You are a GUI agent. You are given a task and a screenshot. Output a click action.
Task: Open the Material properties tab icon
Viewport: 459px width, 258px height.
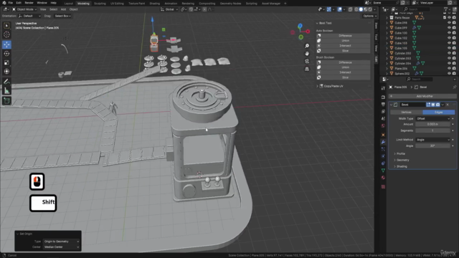tap(383, 178)
